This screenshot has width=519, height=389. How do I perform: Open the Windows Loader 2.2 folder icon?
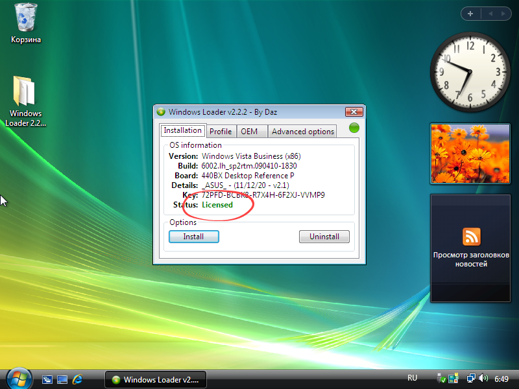pos(25,101)
